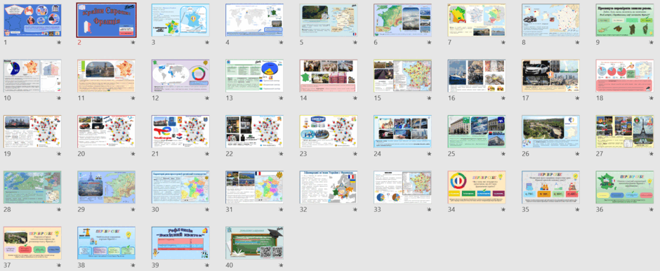
Task: Select slide 17 with the white car photo
Action: 550,76
